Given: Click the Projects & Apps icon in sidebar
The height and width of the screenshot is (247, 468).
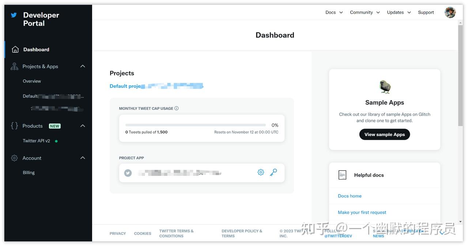Looking at the screenshot, I should pyautogui.click(x=14, y=66).
